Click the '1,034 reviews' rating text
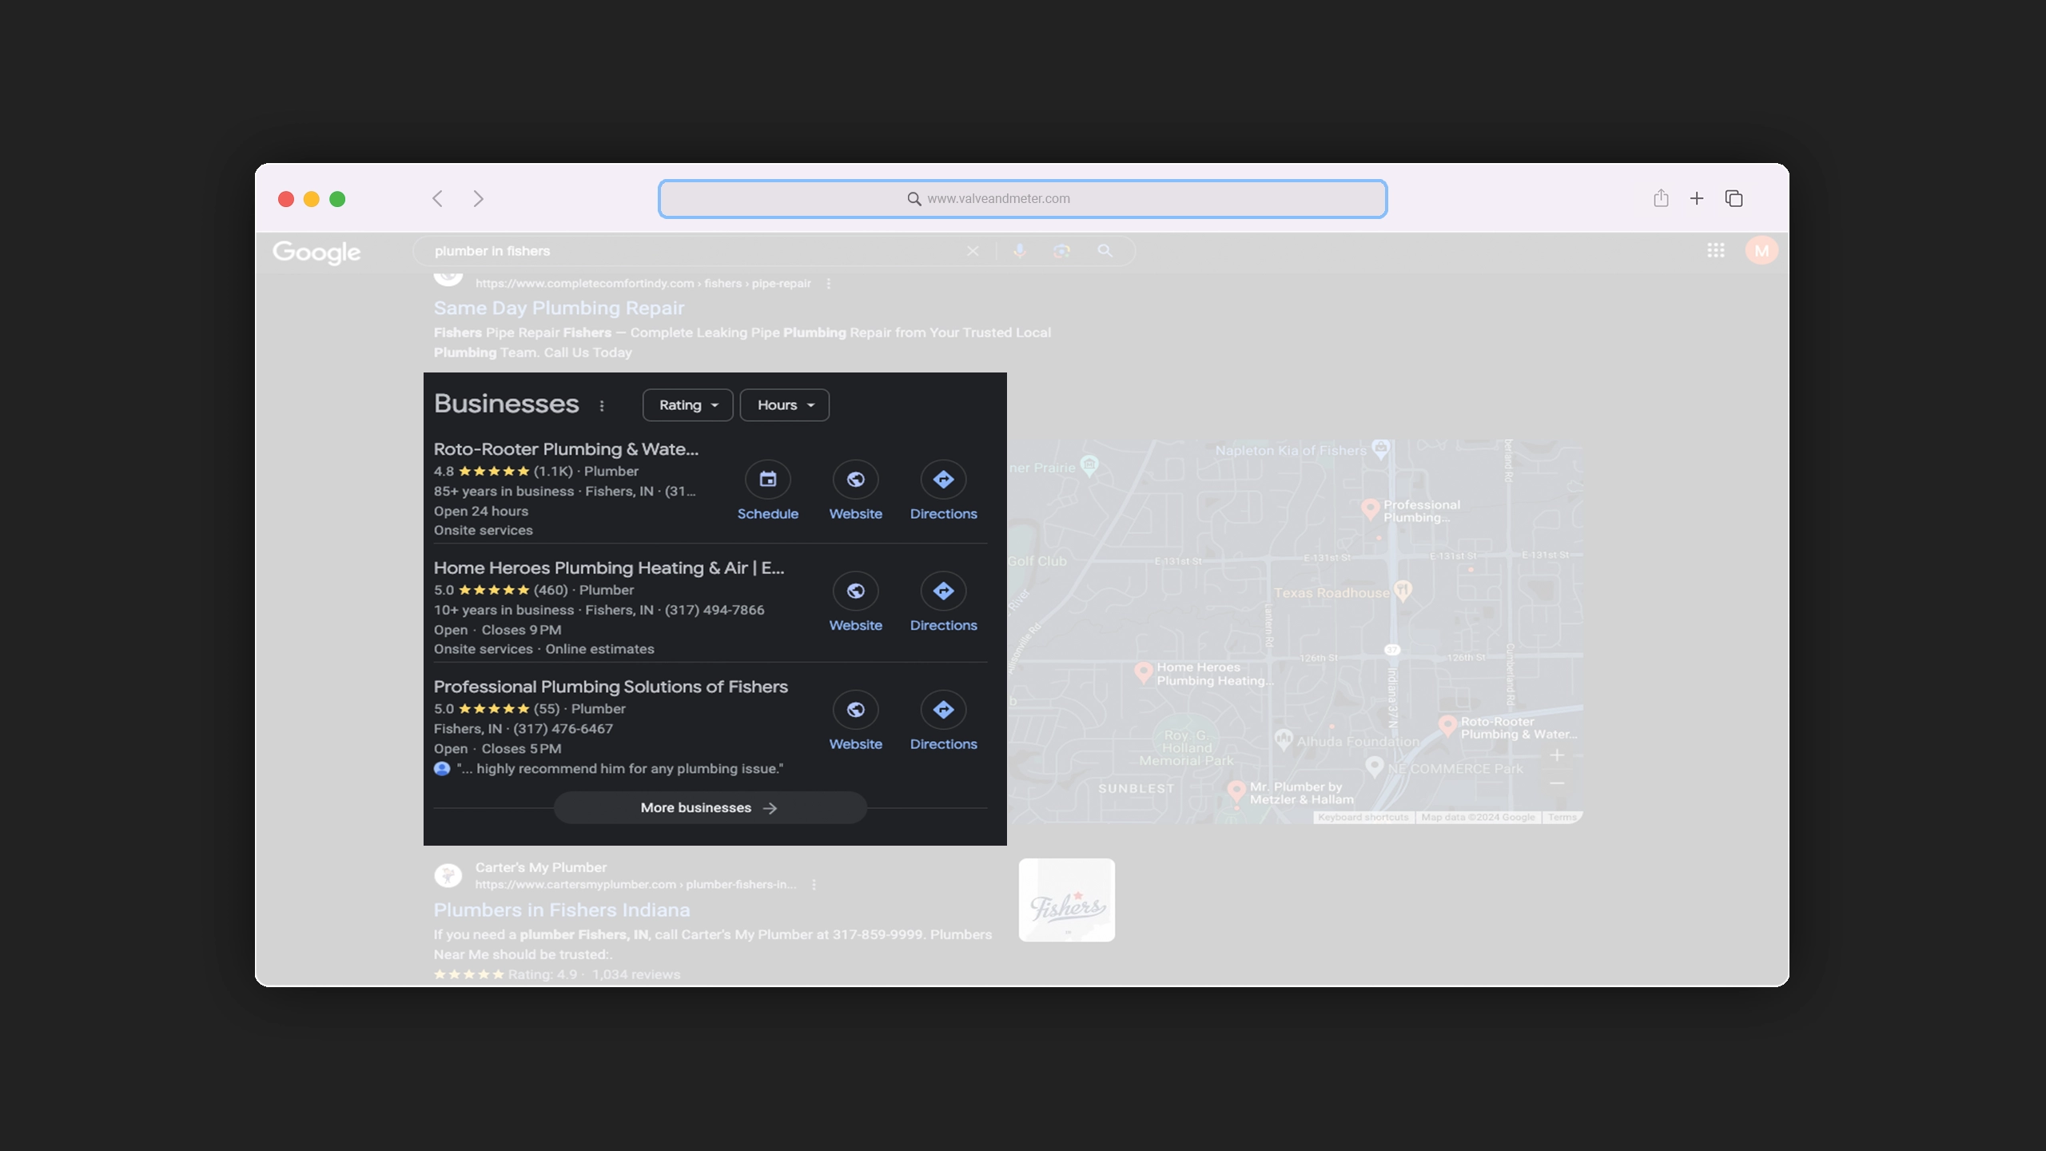This screenshot has width=2046, height=1151. (636, 974)
